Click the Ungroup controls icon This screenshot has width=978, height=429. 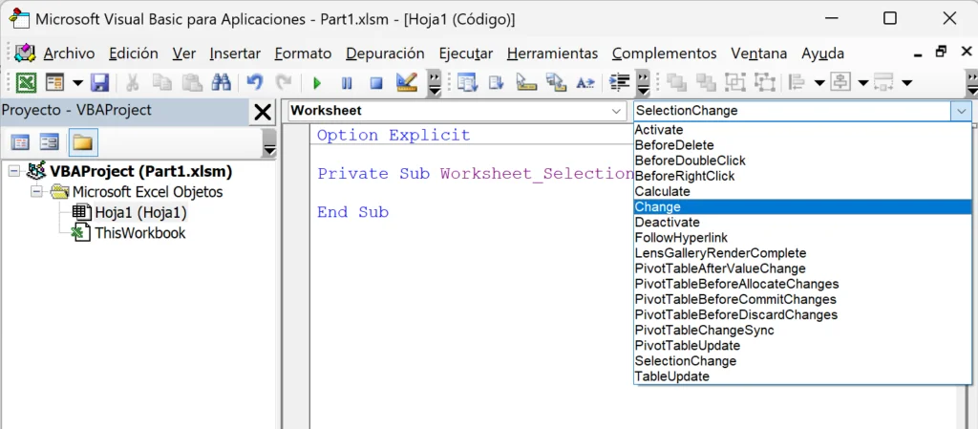pos(765,82)
